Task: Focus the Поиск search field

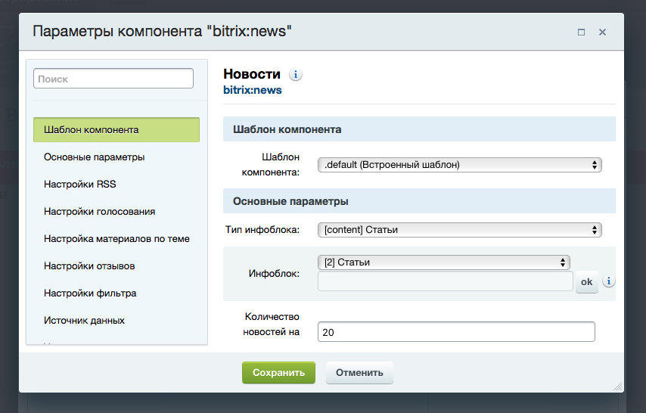Action: point(113,79)
